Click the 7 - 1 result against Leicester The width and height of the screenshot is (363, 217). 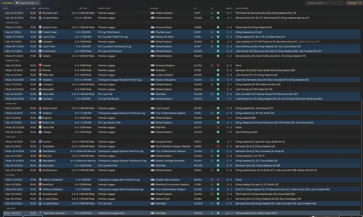point(229,99)
